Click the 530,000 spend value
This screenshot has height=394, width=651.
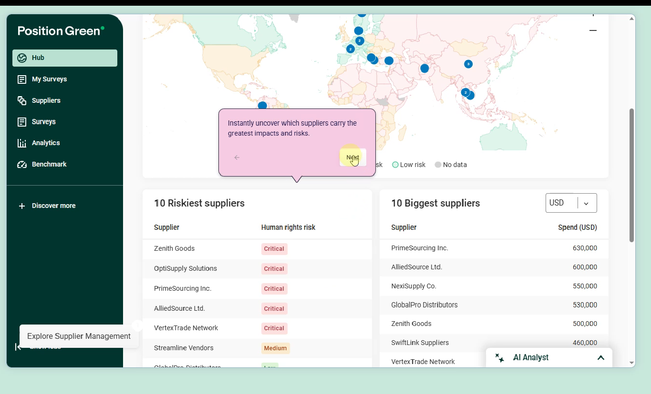tap(585, 305)
